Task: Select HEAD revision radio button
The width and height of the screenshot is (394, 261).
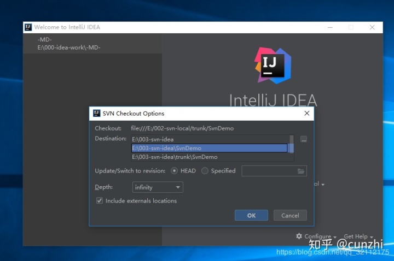Action: (174, 171)
